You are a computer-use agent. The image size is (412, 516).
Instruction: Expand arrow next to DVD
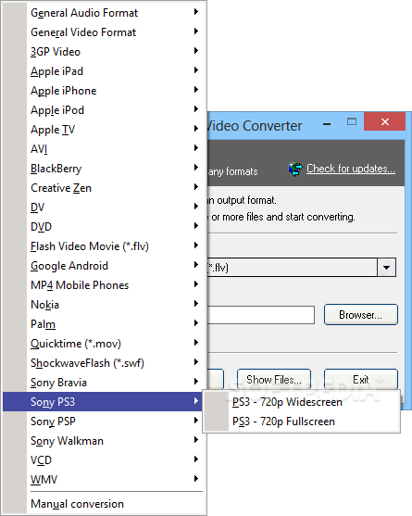(196, 225)
